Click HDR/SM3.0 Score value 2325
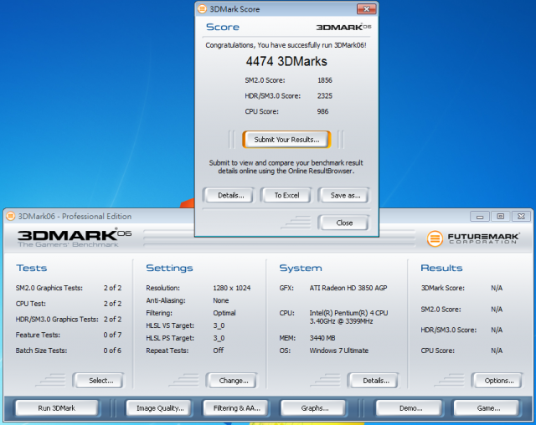Viewport: 536px width, 425px height. [324, 96]
